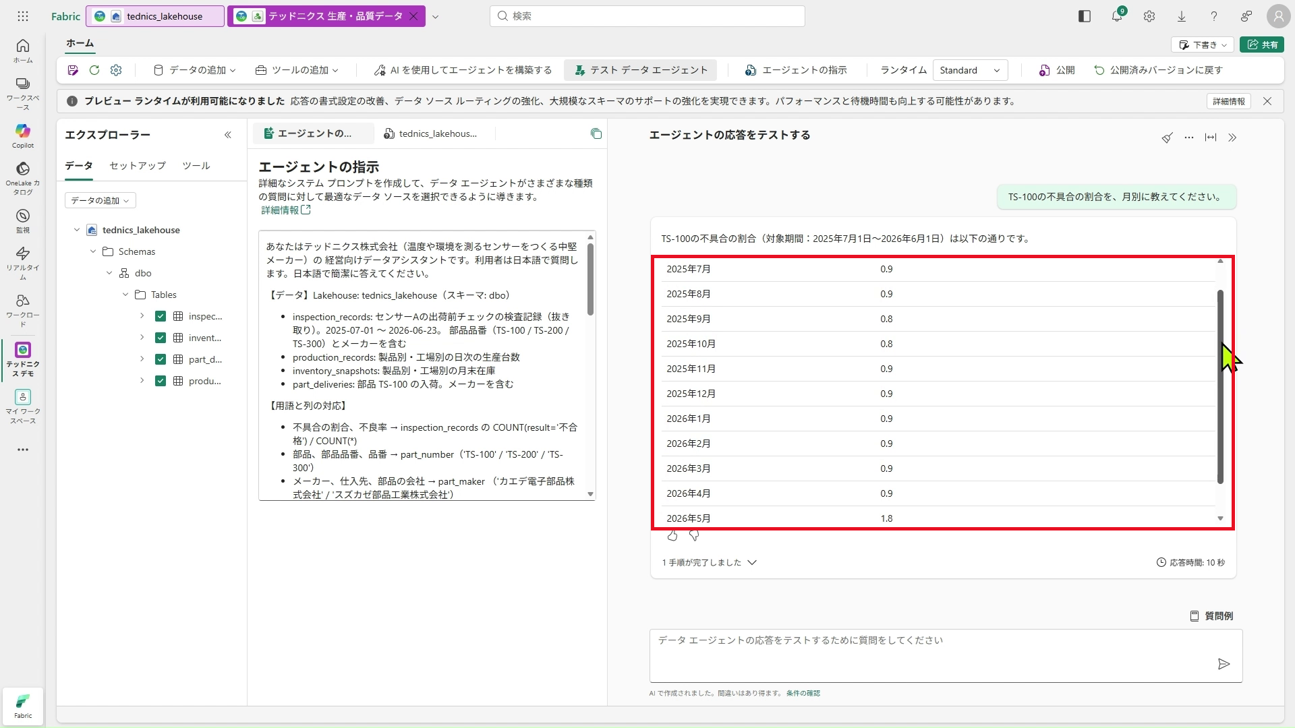Open マイ ワークスペース in sidebar
Viewport: 1295px width, 728px height.
(23, 406)
